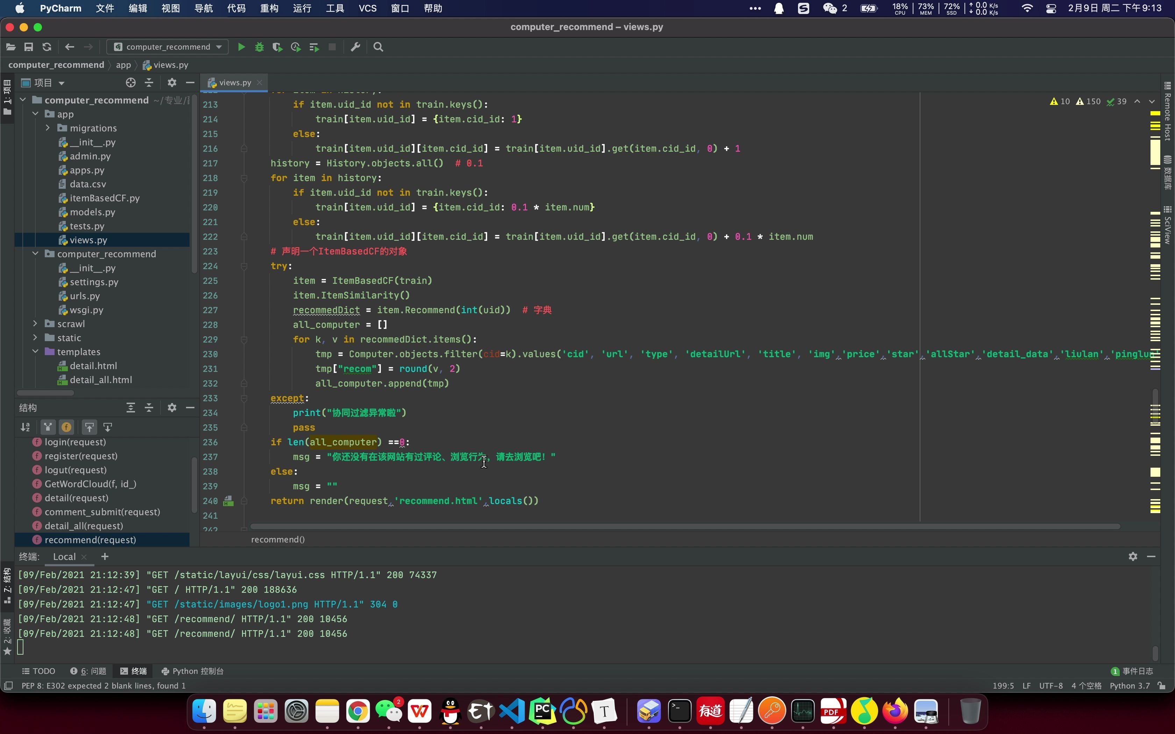
Task: Click the editor horizontal scrollbar
Action: 685,526
